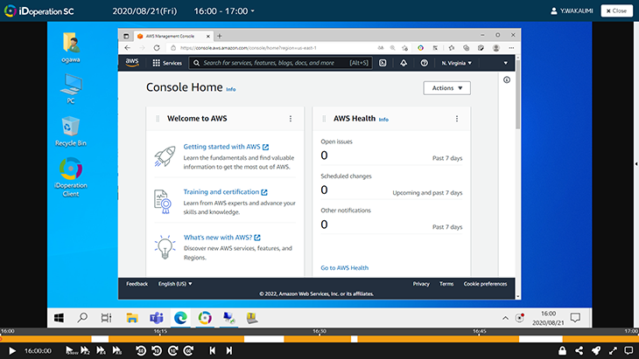Open the AWS account dropdown arrow
This screenshot has width=639, height=359.
[505, 63]
